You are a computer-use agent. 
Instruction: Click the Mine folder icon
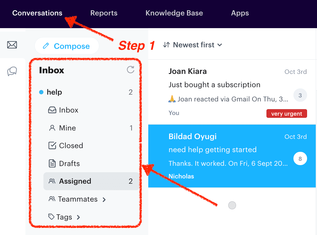[52, 128]
